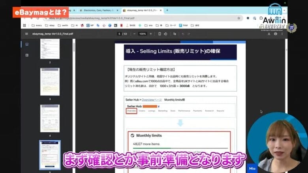Viewport: 308px width, 173px height.
Task: Switch to the Electronics, Cars, Fashion tab
Action: coord(97,10)
